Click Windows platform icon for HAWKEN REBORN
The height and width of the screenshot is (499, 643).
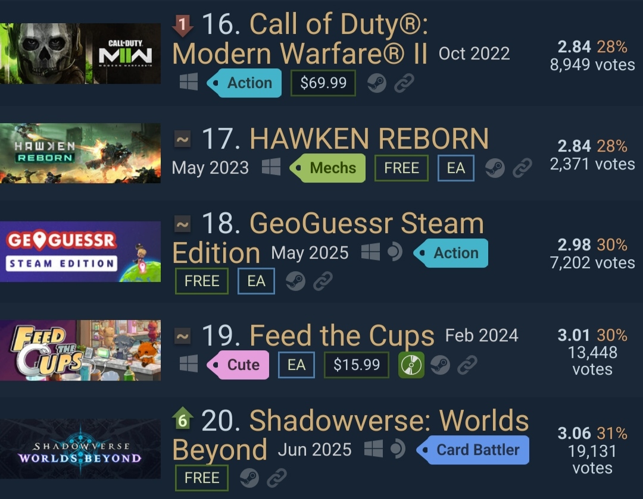coord(271,167)
